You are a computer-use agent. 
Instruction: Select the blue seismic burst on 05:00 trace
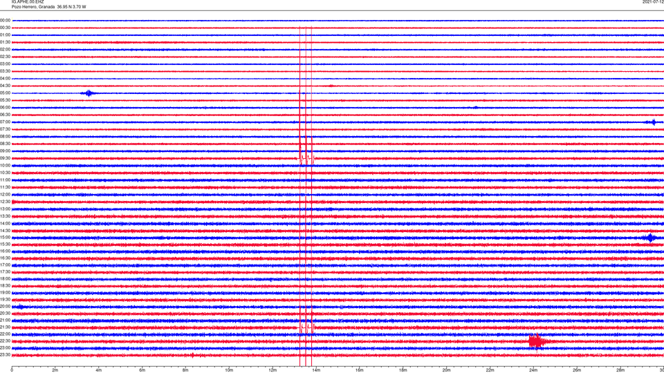click(88, 93)
